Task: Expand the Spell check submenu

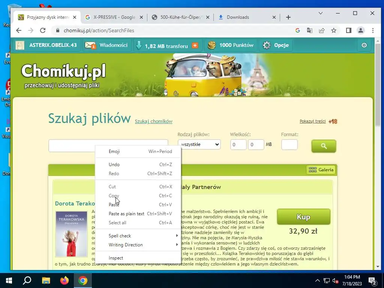Action: (x=138, y=236)
